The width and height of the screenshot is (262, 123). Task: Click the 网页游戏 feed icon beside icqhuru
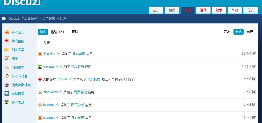(40, 105)
